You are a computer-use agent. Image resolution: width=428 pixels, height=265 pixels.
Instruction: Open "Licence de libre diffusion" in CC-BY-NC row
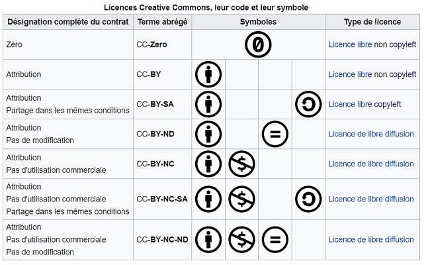pyautogui.click(x=370, y=164)
